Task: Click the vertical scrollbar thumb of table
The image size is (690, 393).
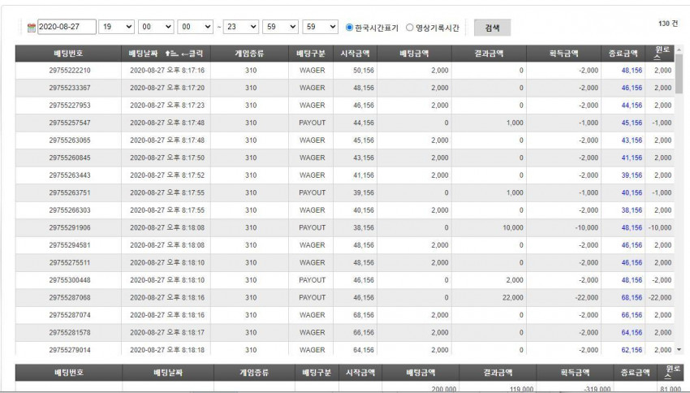Action: pos(679,74)
